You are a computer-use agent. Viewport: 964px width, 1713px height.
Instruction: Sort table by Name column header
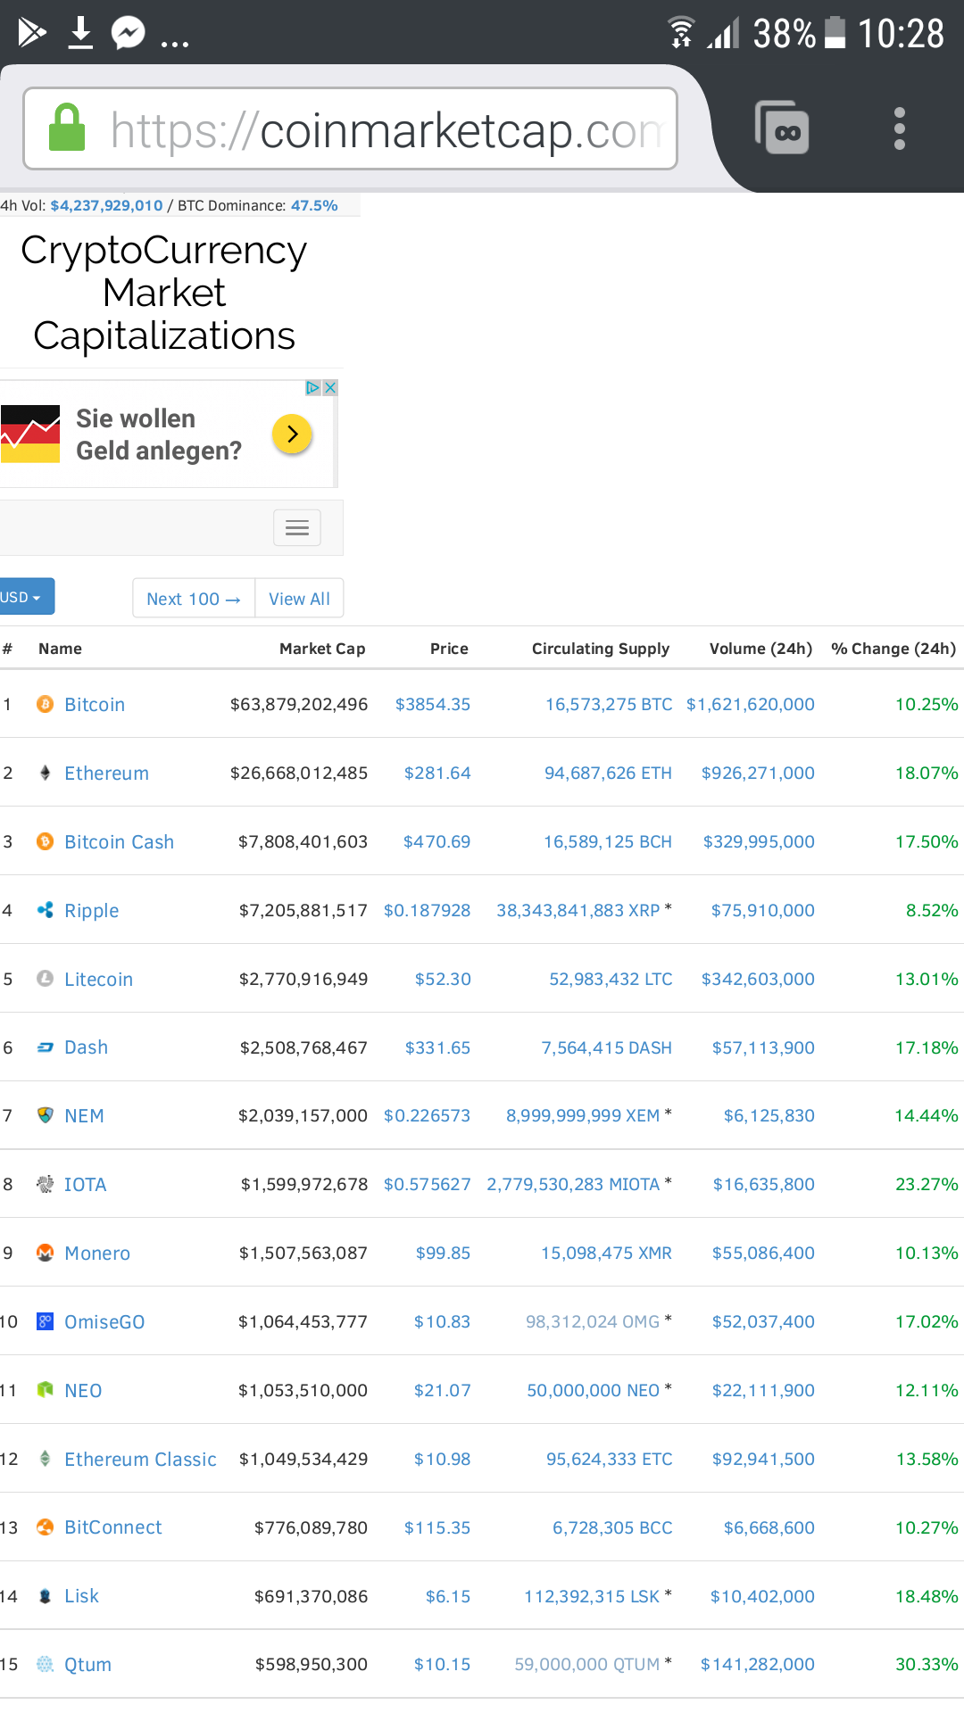[60, 649]
